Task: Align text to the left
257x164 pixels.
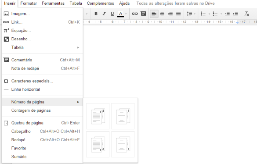Action: tap(154, 14)
